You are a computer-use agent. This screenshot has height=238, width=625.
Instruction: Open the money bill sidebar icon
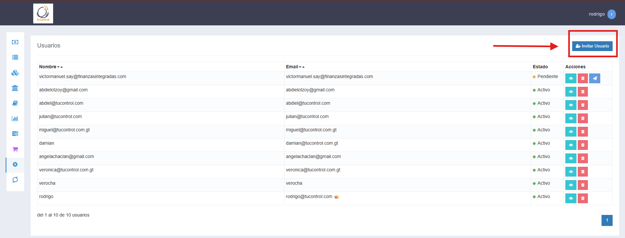point(15,42)
